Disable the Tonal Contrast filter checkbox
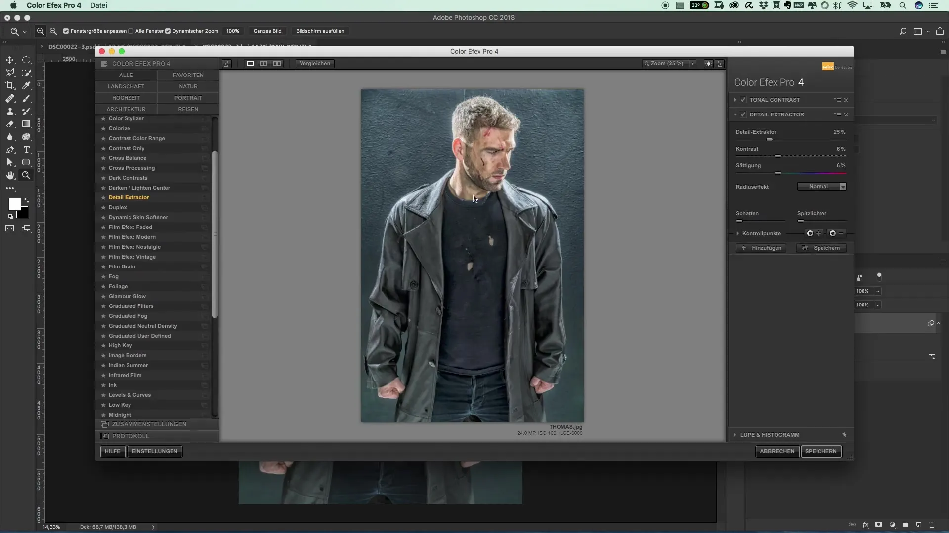The image size is (949, 533). pos(743,100)
